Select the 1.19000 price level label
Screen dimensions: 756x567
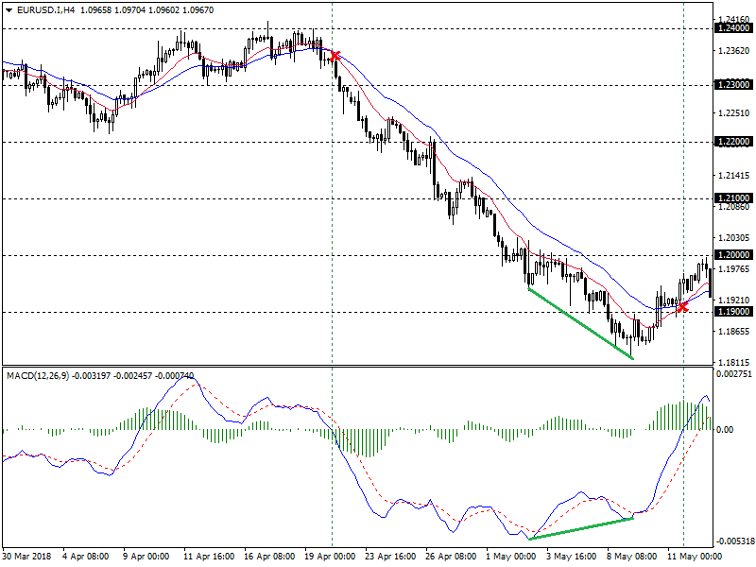tap(734, 312)
